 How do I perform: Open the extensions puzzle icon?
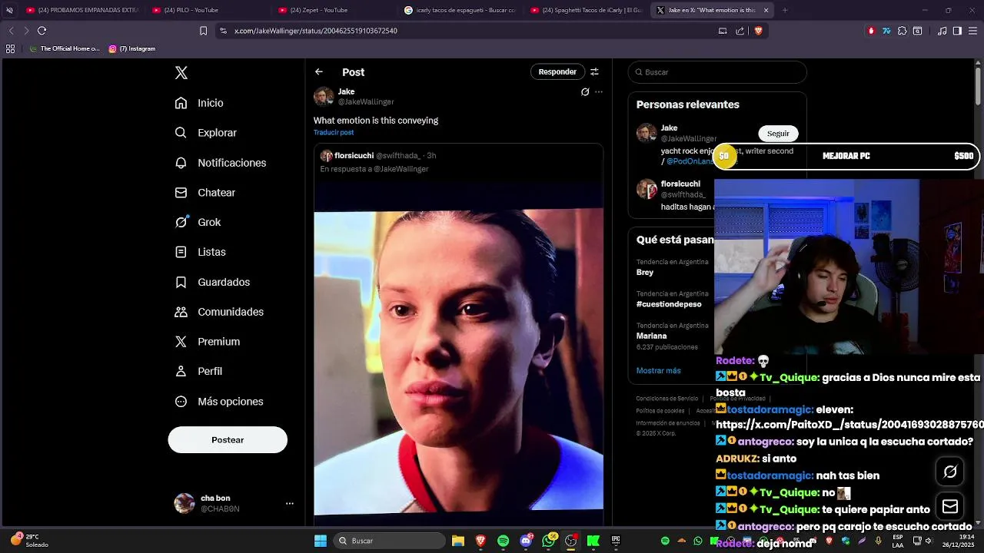coord(903,31)
